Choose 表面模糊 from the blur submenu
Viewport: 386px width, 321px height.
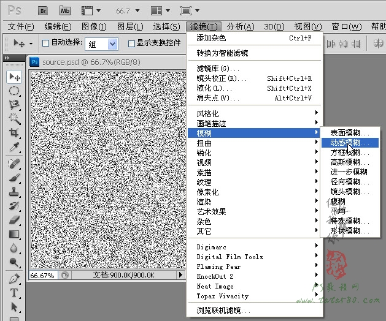(x=350, y=133)
